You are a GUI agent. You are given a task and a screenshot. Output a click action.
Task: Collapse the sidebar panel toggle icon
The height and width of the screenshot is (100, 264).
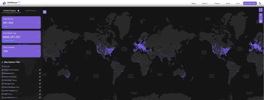(45, 12)
